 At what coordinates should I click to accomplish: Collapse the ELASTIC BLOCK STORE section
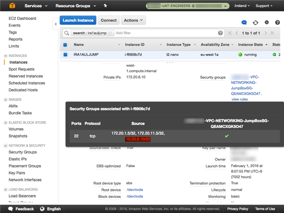pos(5,122)
